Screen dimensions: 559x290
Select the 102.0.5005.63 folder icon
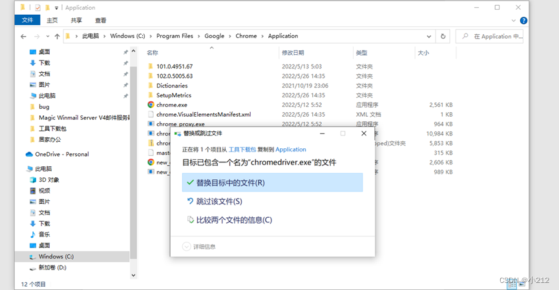151,75
